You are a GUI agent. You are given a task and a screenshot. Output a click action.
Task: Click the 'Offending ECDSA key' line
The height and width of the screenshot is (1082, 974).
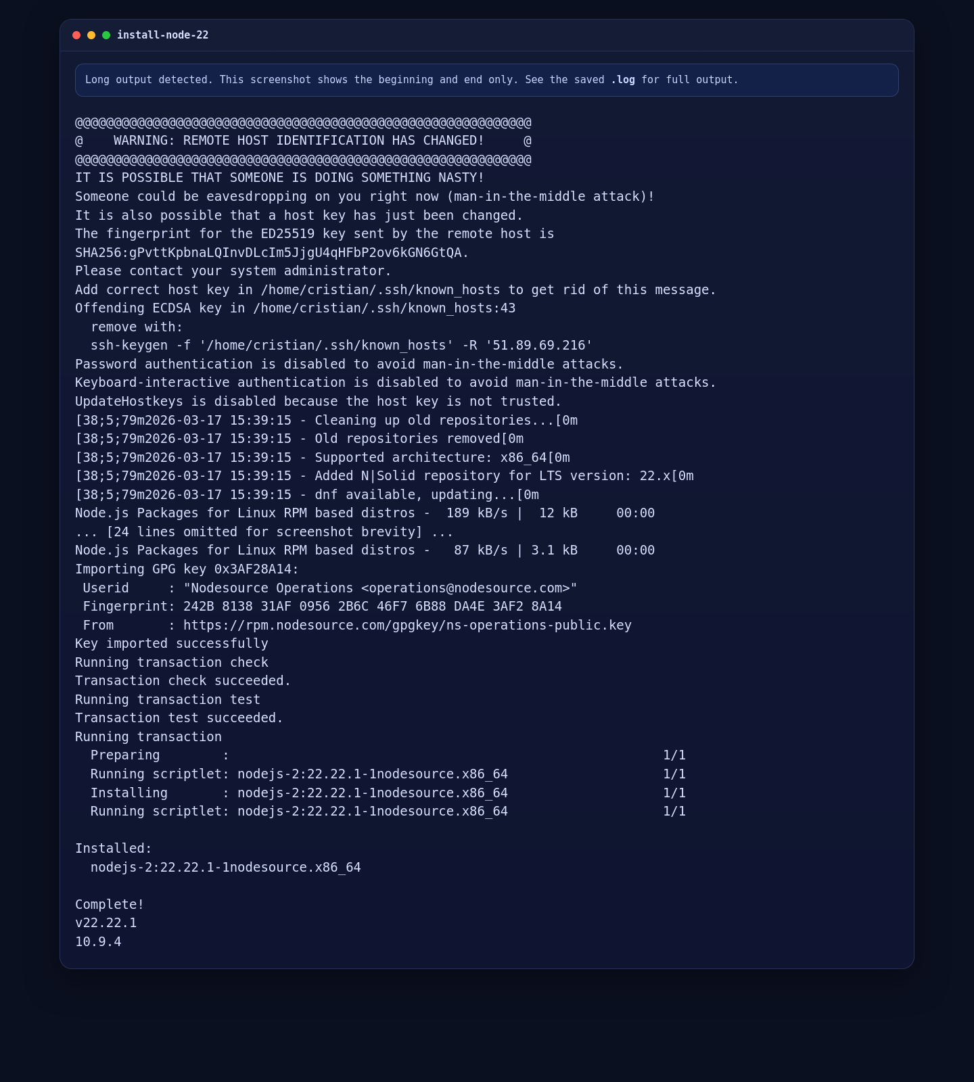click(296, 308)
